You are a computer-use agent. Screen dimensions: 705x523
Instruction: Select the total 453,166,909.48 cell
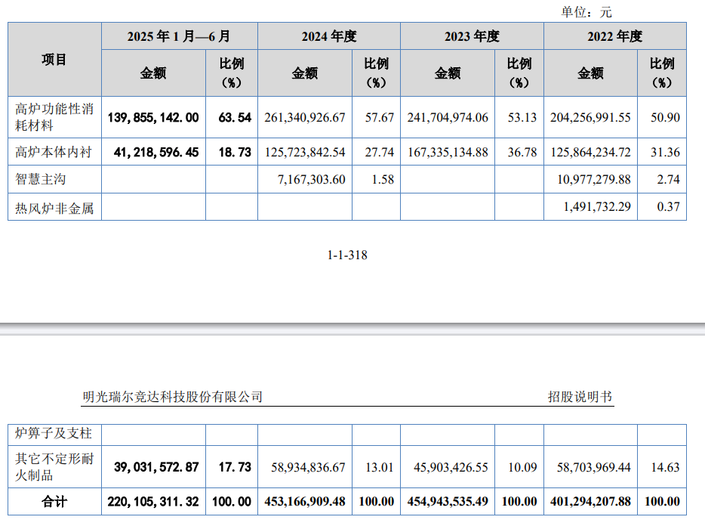[x=305, y=501]
